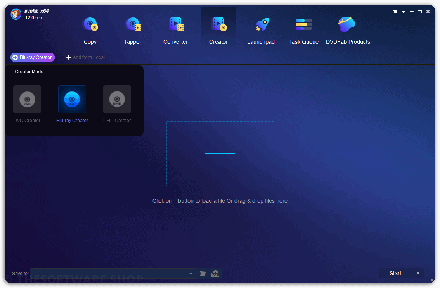Close the DVDFab window

pos(428,12)
